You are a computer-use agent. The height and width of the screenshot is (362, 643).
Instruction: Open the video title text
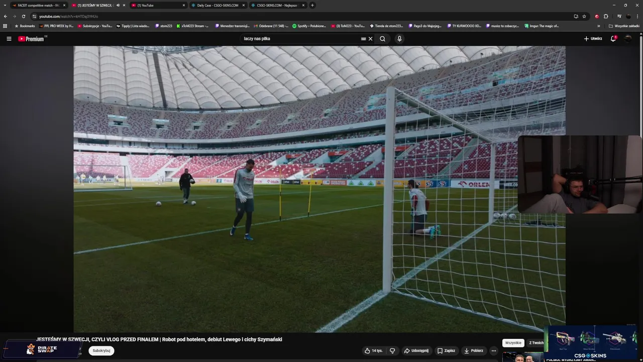(159, 339)
